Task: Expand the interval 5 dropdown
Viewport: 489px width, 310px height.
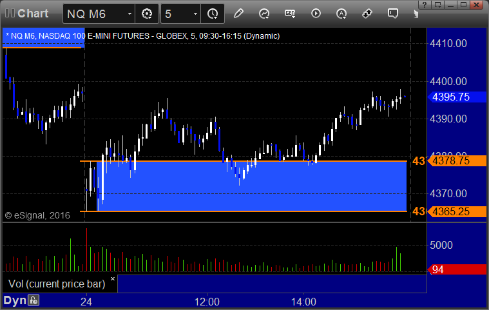Action: point(195,14)
